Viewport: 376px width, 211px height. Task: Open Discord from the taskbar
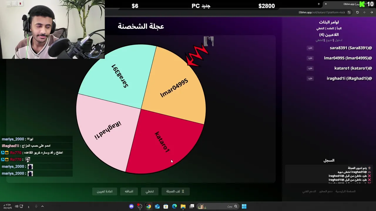pyautogui.click(x=131, y=206)
